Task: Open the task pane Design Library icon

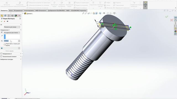Action: click(175, 23)
